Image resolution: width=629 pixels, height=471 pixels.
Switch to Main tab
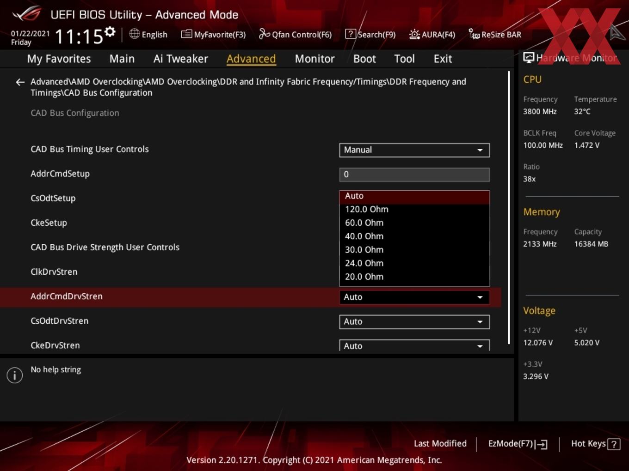pyautogui.click(x=122, y=59)
